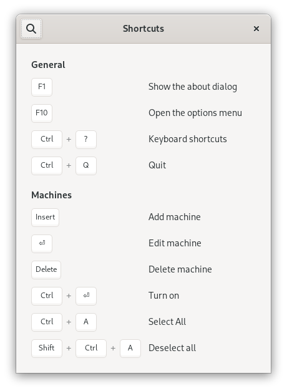The height and width of the screenshot is (391, 287).
Task: Click the Shift key cap
Action: click(47, 348)
